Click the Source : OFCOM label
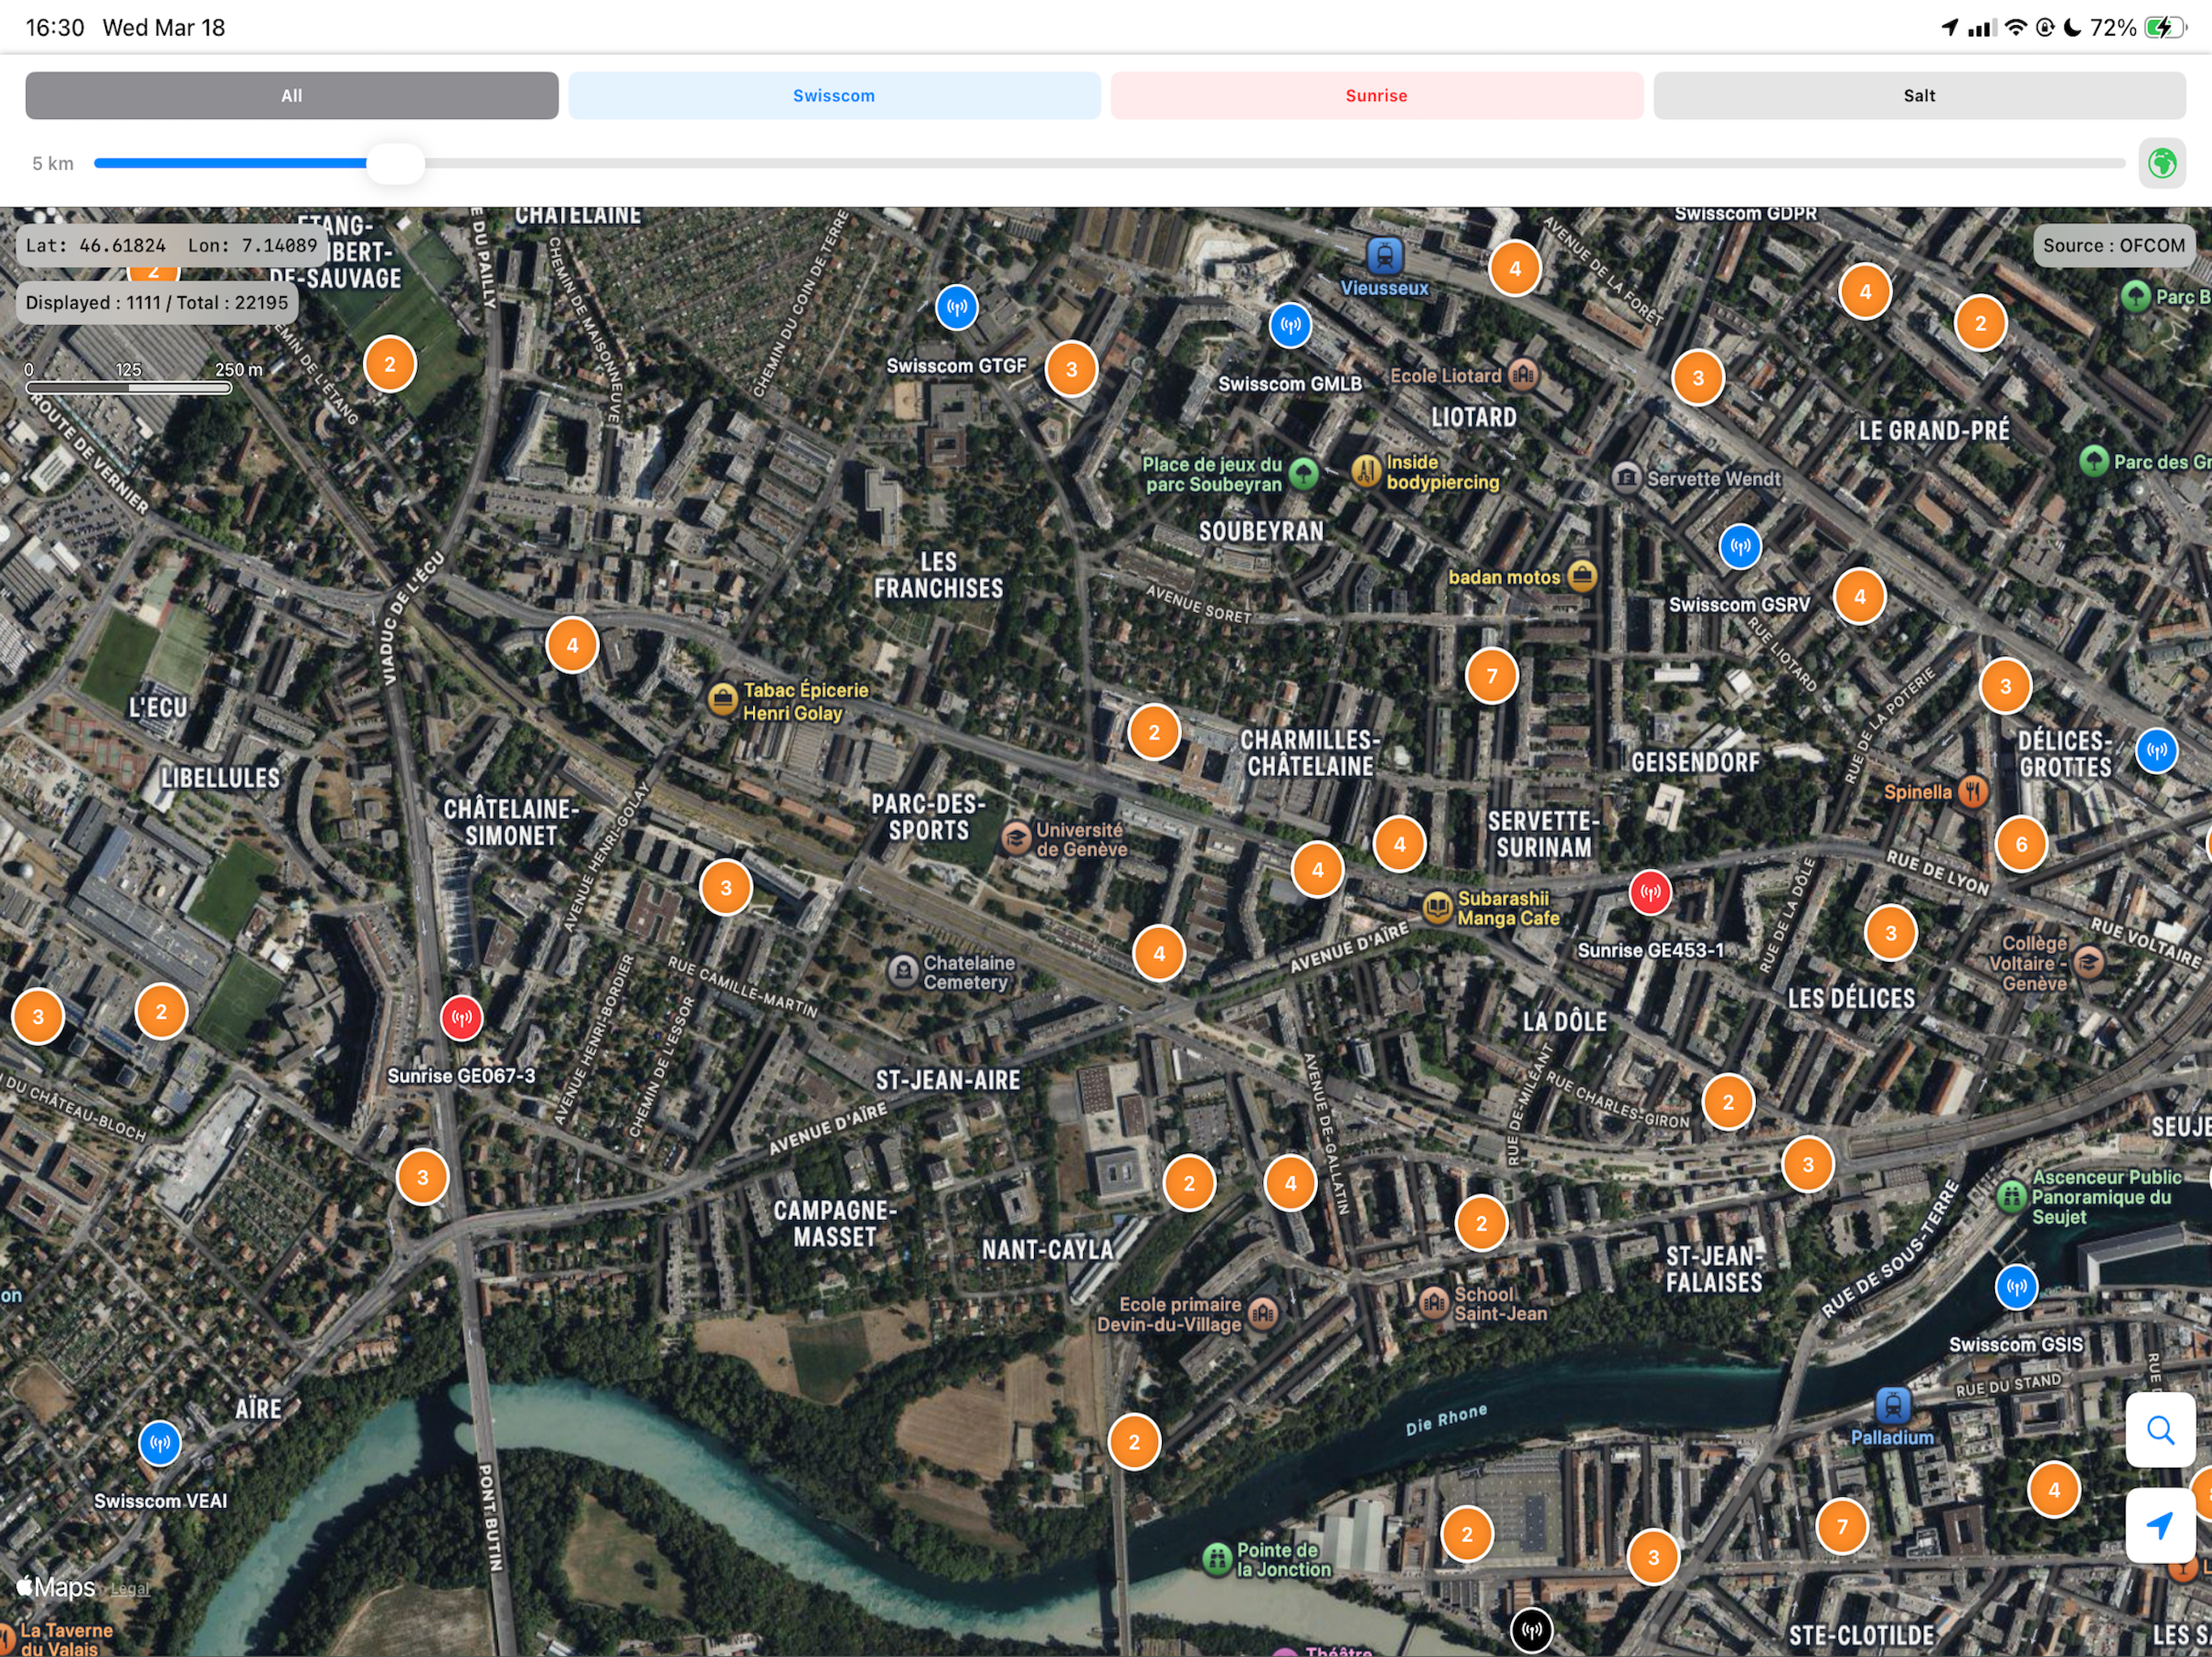Image resolution: width=2212 pixels, height=1657 pixels. (2113, 246)
